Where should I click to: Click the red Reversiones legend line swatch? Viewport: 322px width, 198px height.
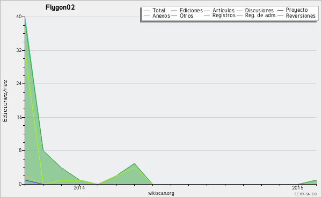[x=281, y=16]
